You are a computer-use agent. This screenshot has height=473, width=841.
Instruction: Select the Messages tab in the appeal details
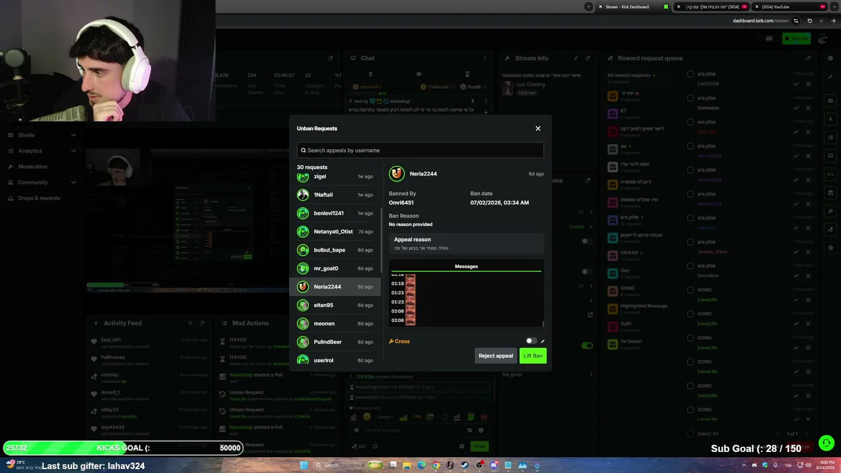click(x=466, y=267)
